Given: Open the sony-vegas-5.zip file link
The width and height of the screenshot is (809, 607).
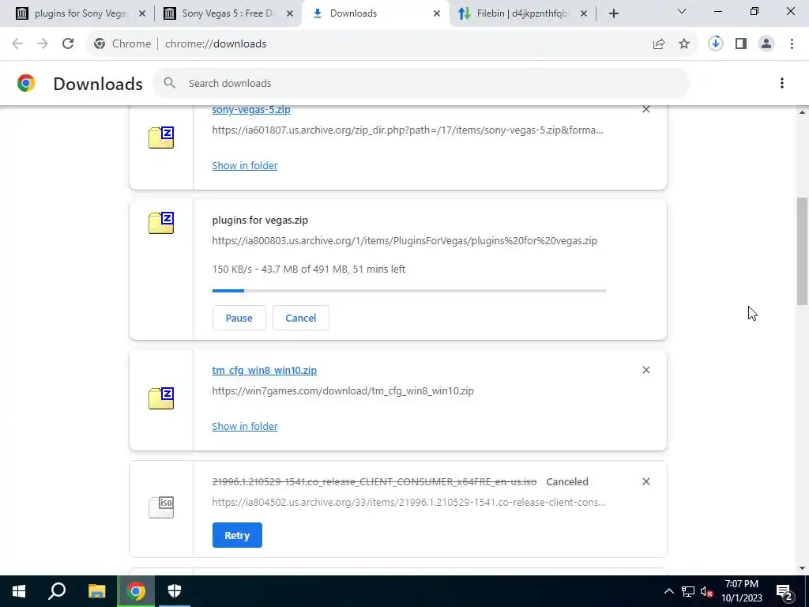Looking at the screenshot, I should coord(251,109).
